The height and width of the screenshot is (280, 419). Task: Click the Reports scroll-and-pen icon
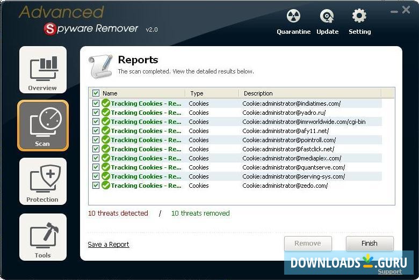click(100, 66)
